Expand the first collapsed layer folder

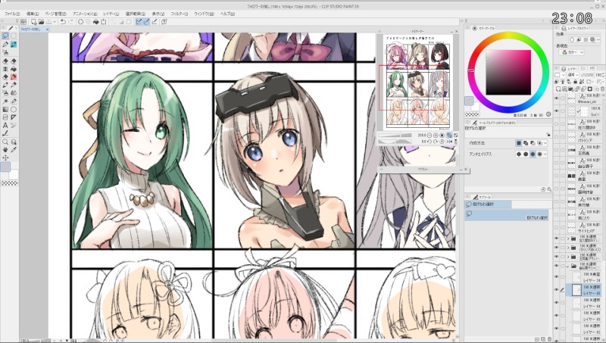(x=568, y=239)
